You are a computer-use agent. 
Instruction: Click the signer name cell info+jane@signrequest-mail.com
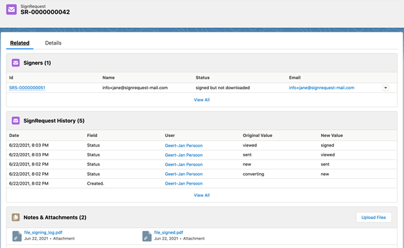pos(135,88)
